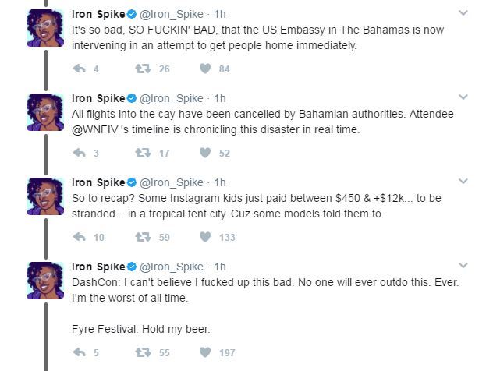Like the US Embassy Bahamas tweet
The height and width of the screenshot is (371, 493).
(205, 69)
